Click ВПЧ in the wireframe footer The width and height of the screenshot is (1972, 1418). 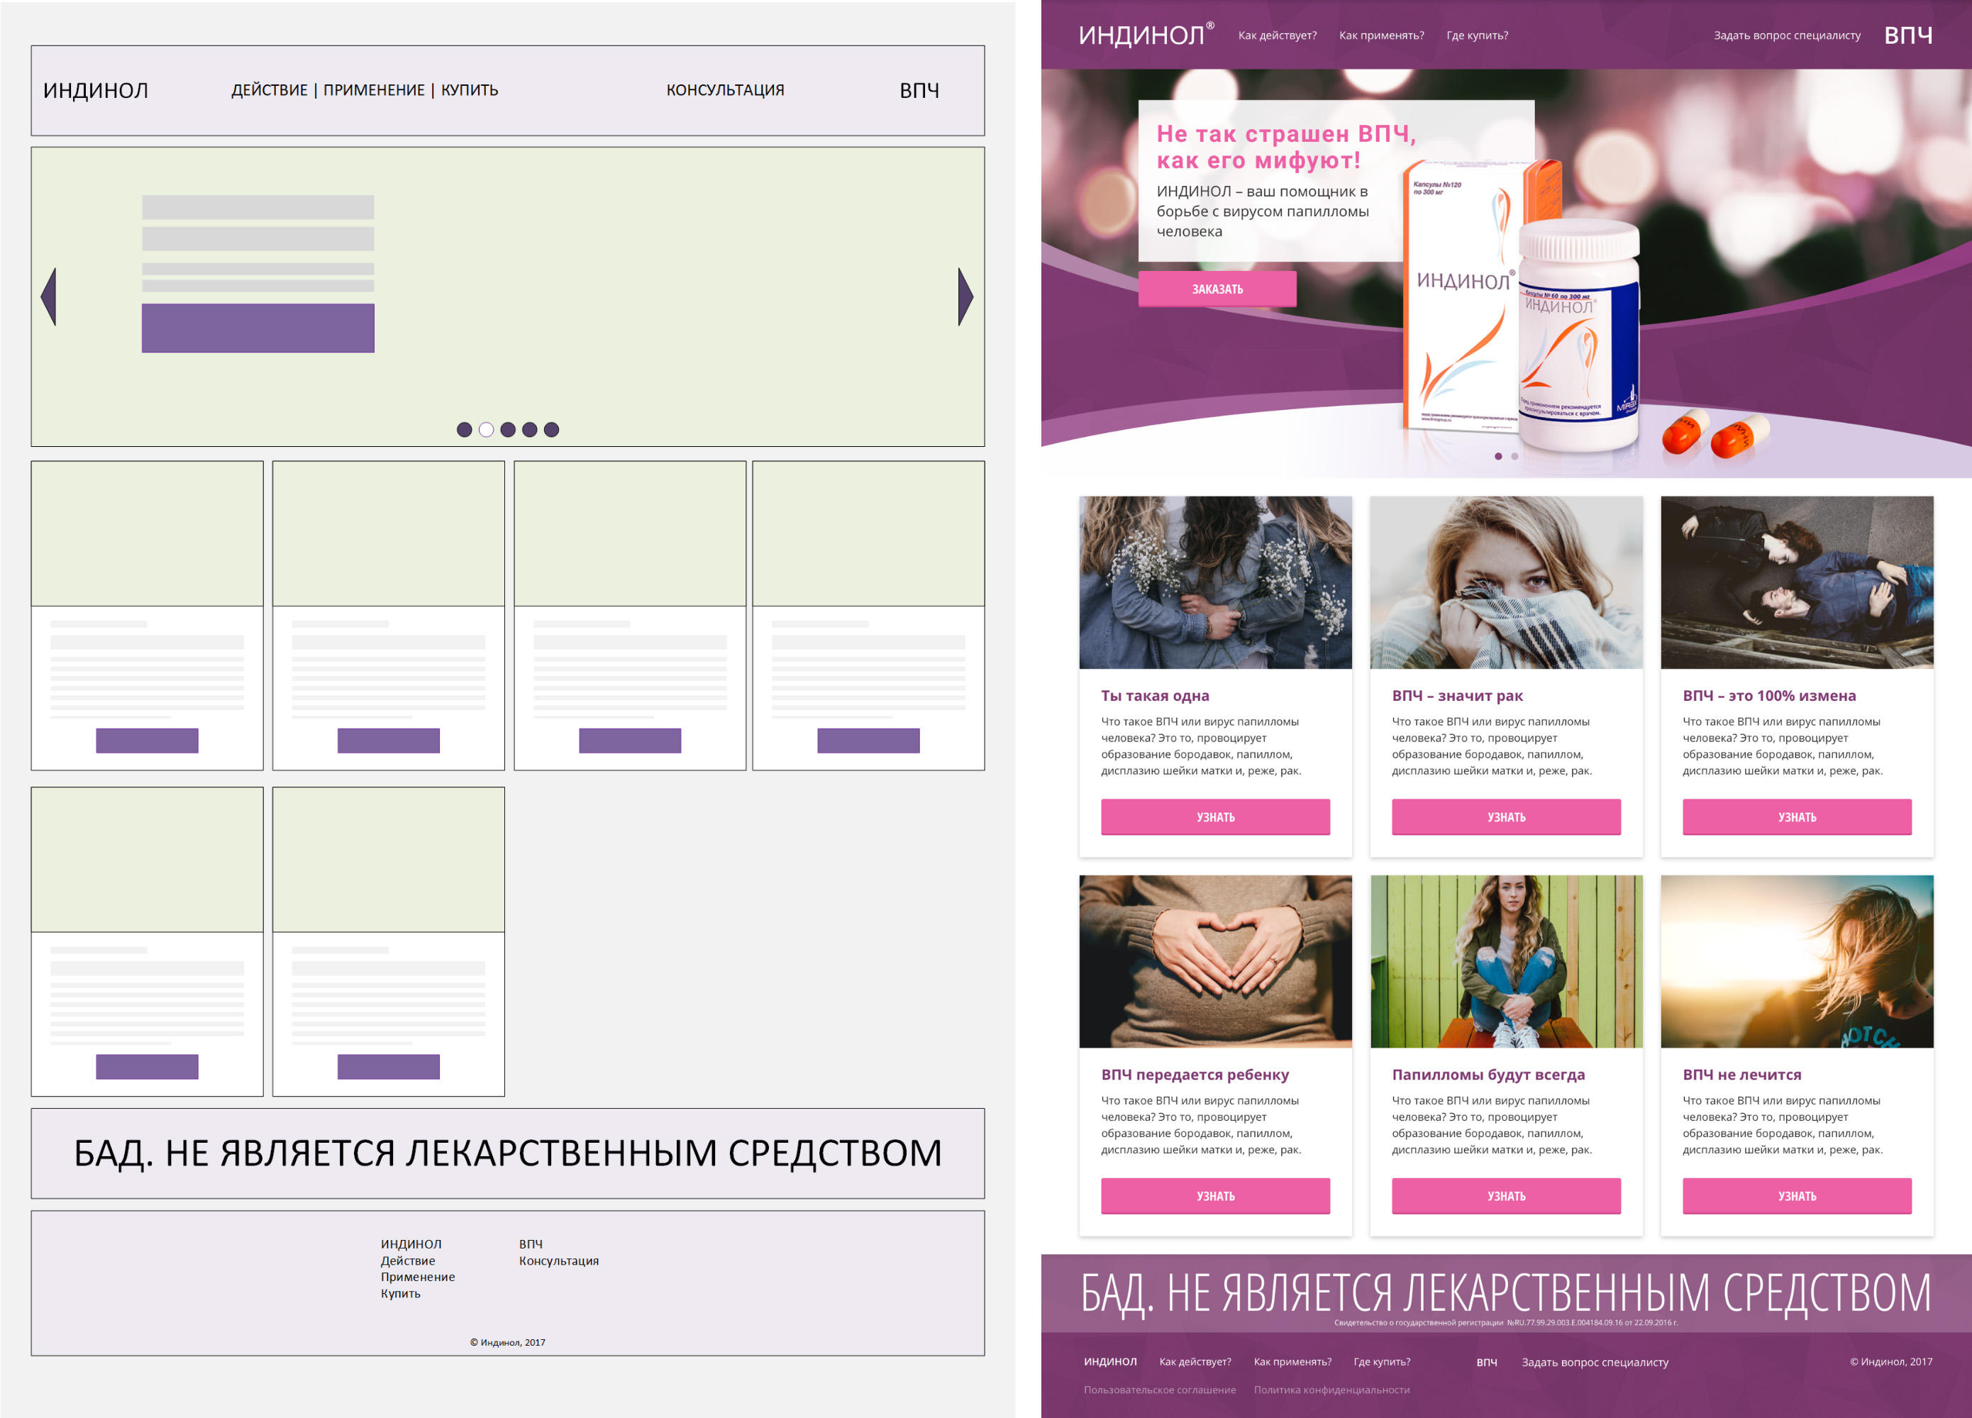[531, 1244]
